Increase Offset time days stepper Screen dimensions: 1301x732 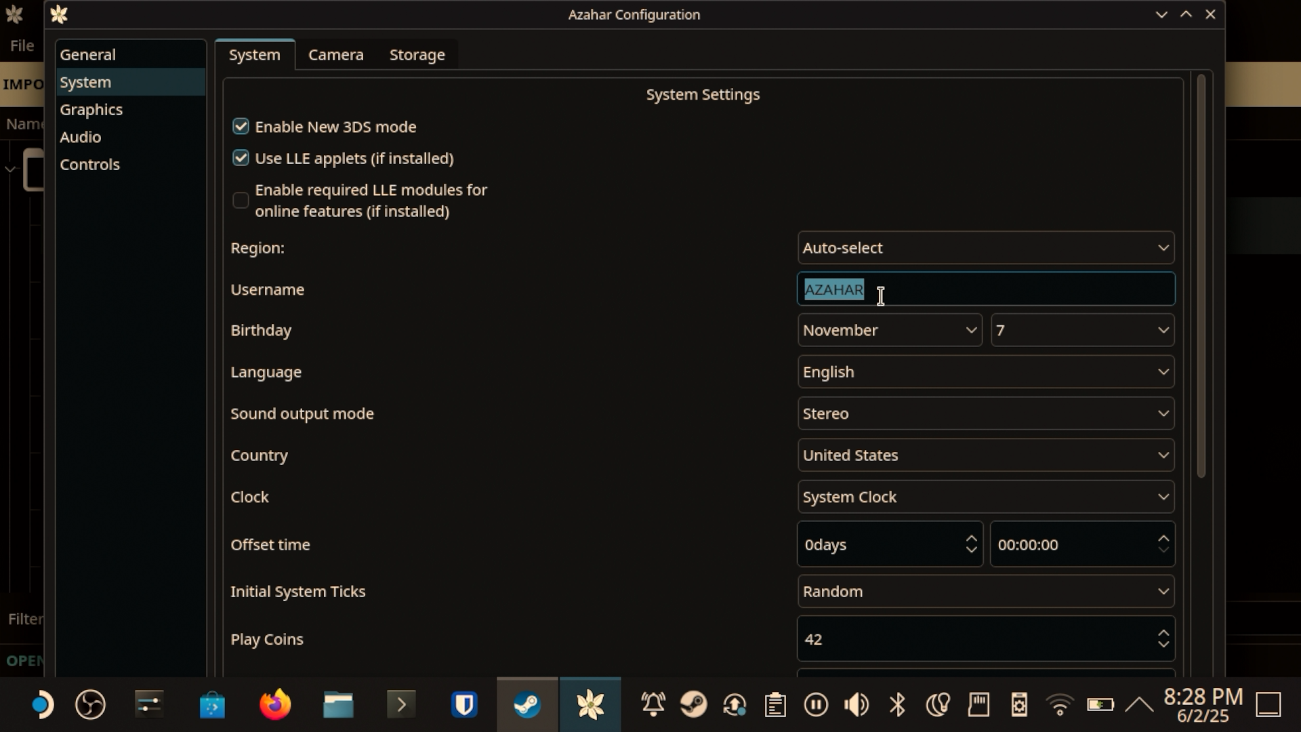971,538
